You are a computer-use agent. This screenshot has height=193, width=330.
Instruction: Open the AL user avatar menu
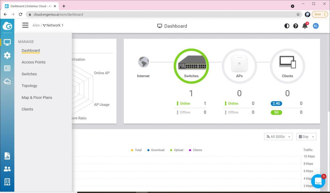315,26
